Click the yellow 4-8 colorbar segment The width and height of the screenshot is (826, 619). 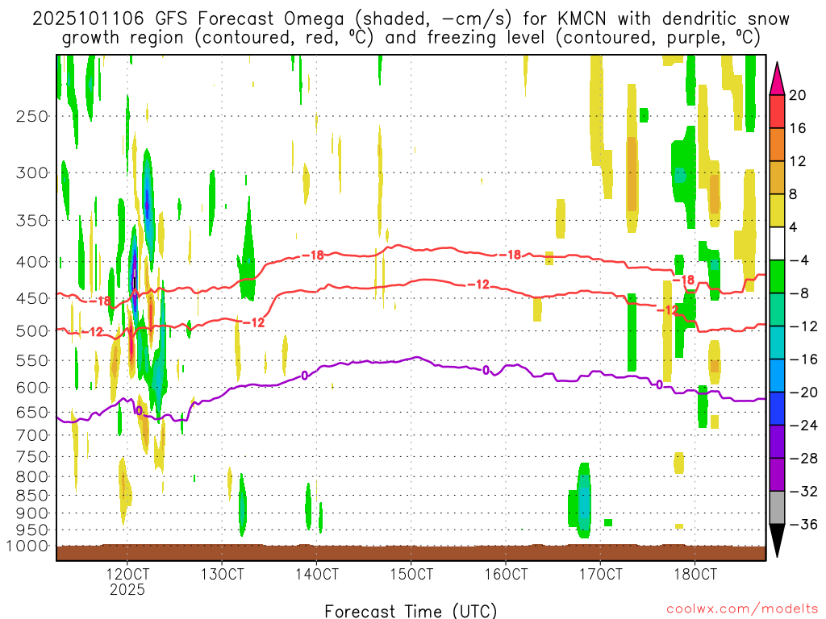pyautogui.click(x=777, y=210)
